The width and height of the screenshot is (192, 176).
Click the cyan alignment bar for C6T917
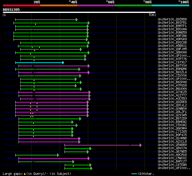39,63
